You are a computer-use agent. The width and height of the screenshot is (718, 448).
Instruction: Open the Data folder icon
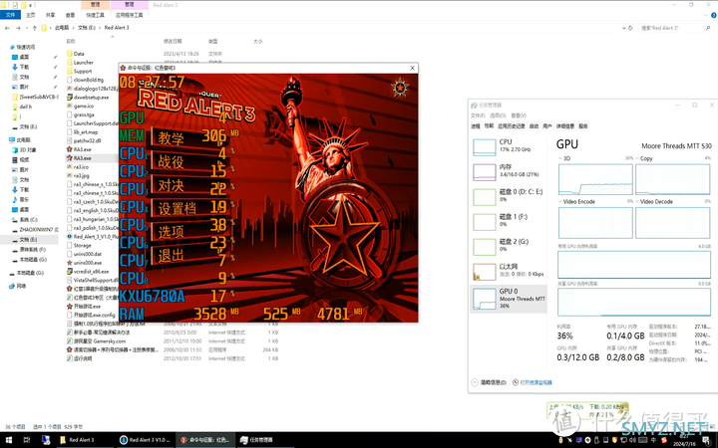70,54
